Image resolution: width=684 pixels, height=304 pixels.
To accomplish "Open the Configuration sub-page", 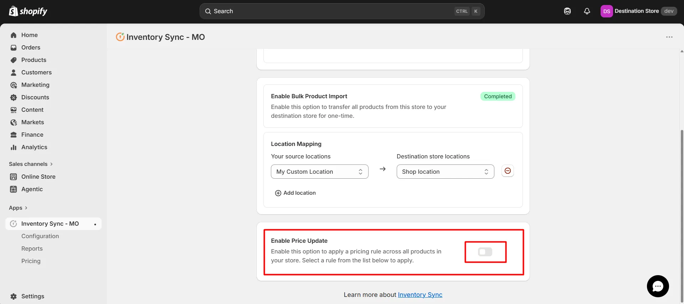I will (40, 236).
